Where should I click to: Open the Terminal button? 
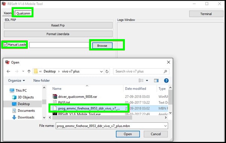tap(206, 14)
